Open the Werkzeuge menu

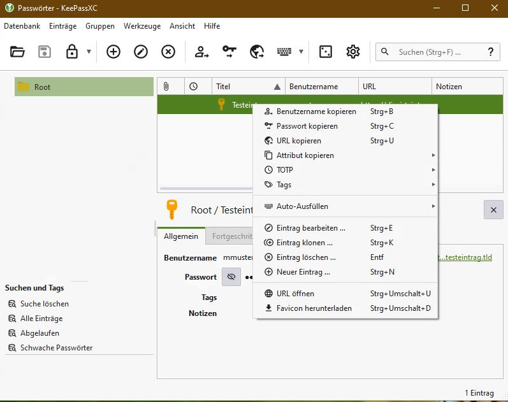click(x=142, y=26)
